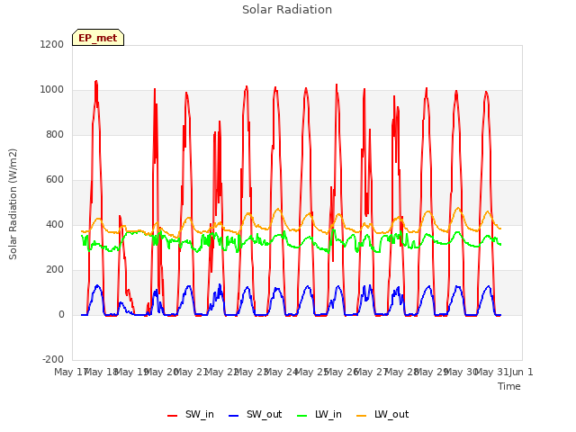576x432 pixels.
Task: Click the 0 y-axis tick label
Action: [x=61, y=315]
